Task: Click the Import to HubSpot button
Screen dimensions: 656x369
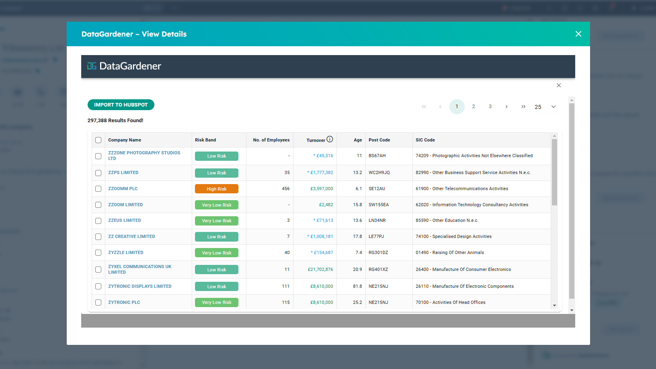Action: point(121,105)
